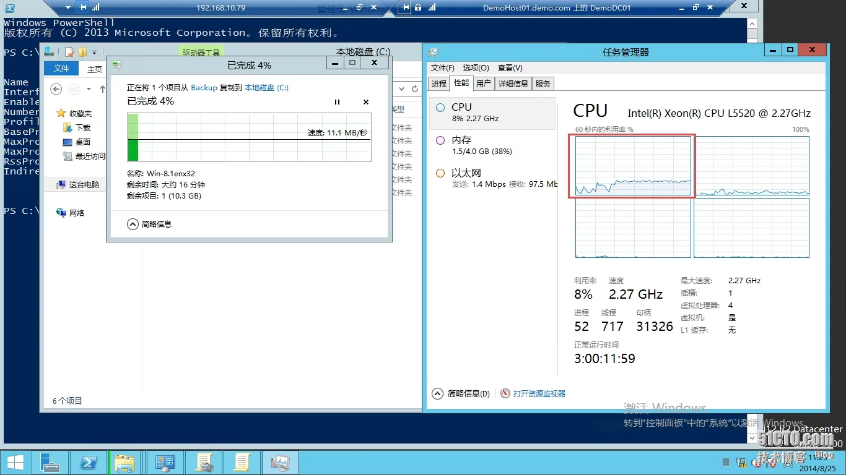The image size is (846, 475).
Task: Open the Customize Quick Access Toolbar dropdown
Action: coord(94,52)
